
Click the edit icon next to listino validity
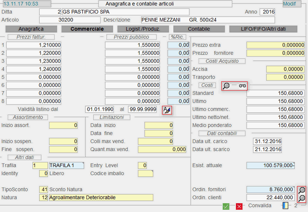167,110
